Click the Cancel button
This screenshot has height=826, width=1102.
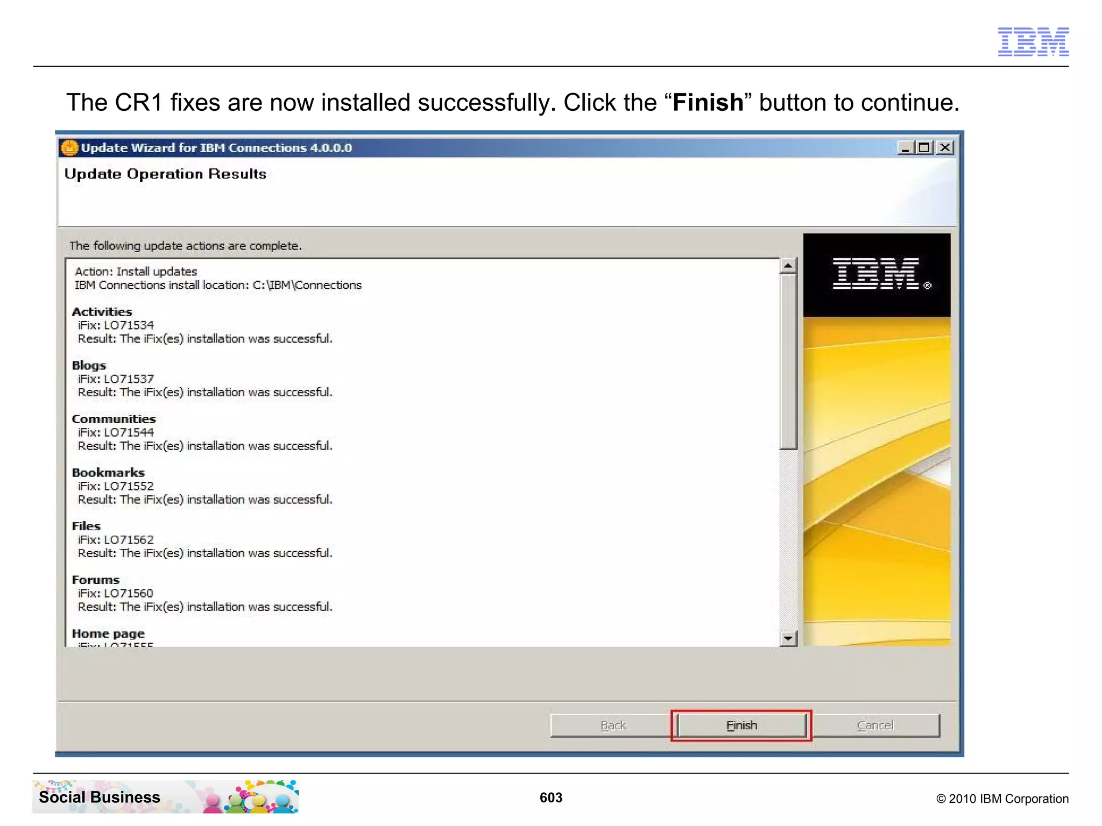[x=875, y=725]
